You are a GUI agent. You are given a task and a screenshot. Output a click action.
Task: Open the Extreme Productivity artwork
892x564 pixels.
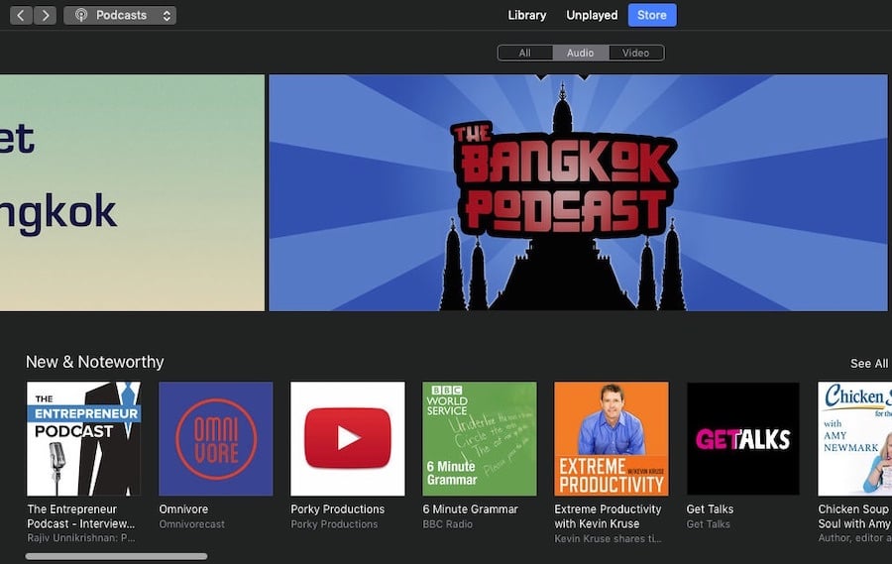point(612,439)
